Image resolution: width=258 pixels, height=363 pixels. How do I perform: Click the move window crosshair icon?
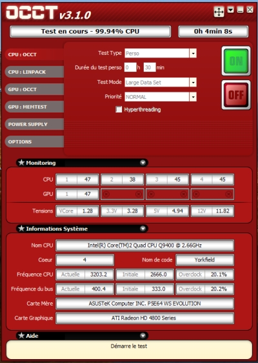point(219,12)
